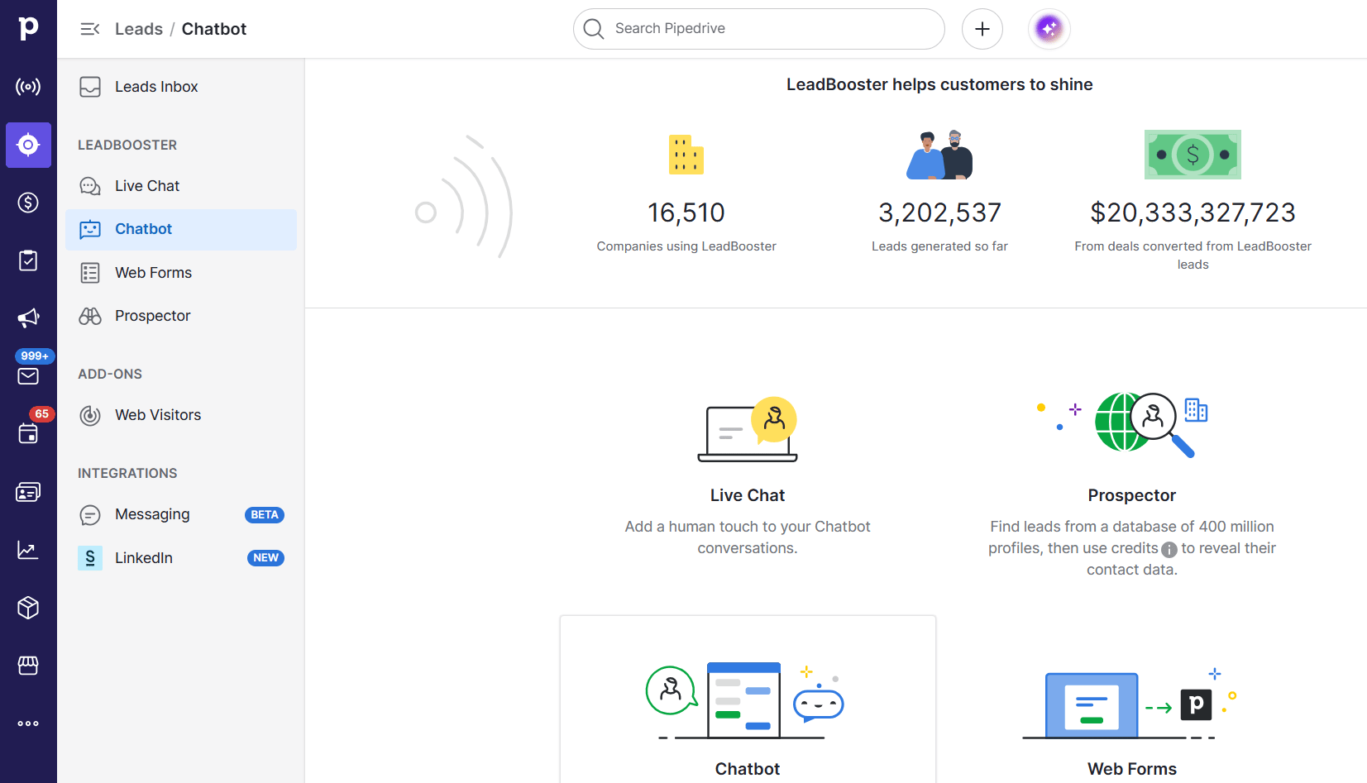Create new item with the plus button

[x=982, y=28]
